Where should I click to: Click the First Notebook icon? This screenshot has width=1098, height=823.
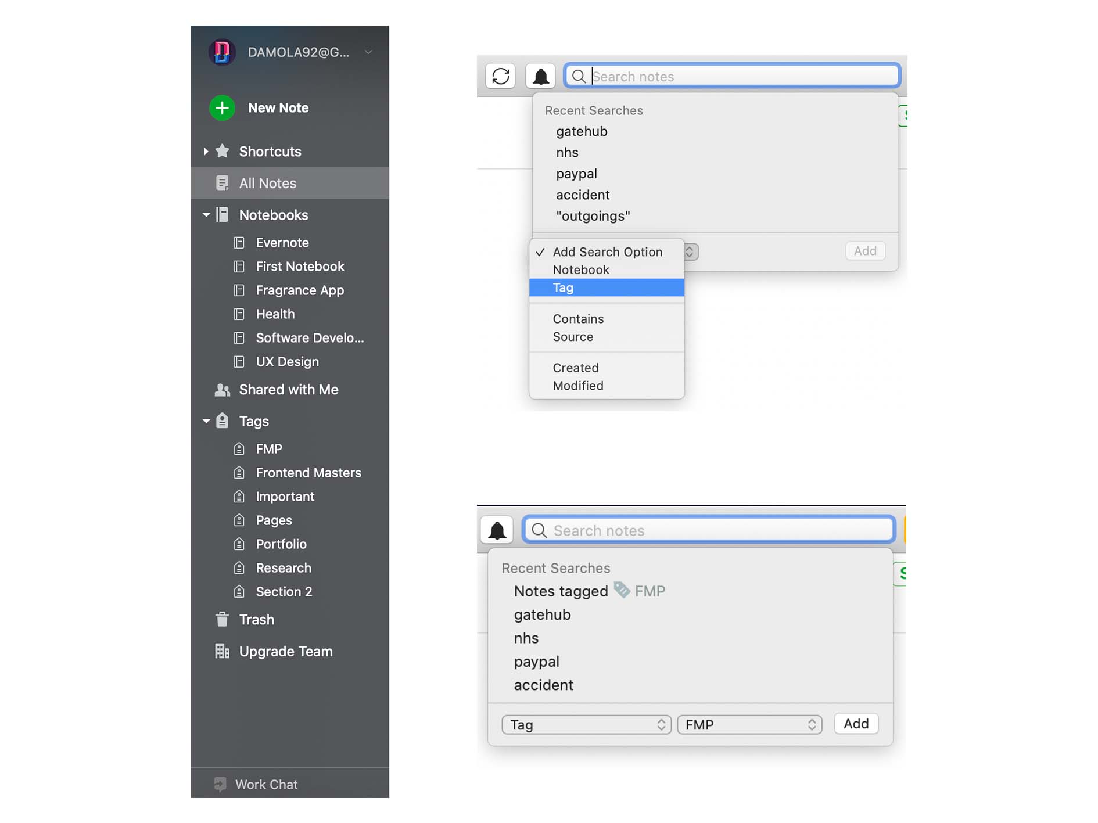[x=239, y=267]
